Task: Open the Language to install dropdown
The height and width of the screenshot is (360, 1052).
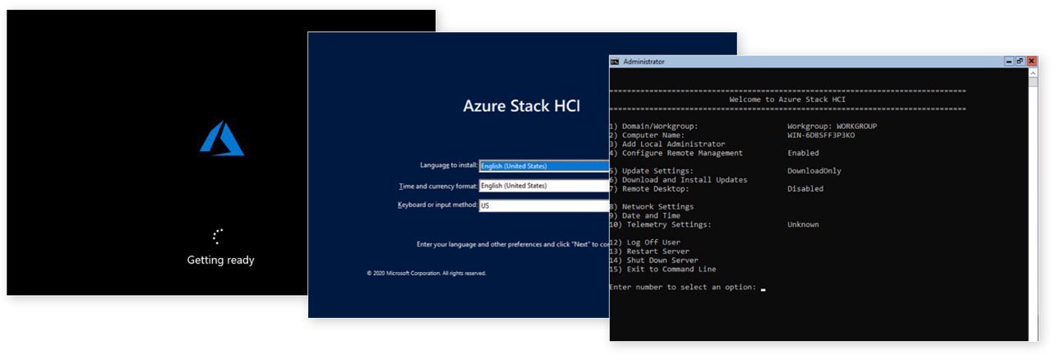Action: point(544,166)
